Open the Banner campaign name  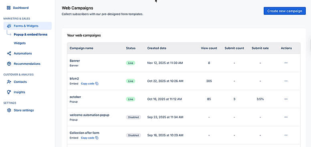75,61
